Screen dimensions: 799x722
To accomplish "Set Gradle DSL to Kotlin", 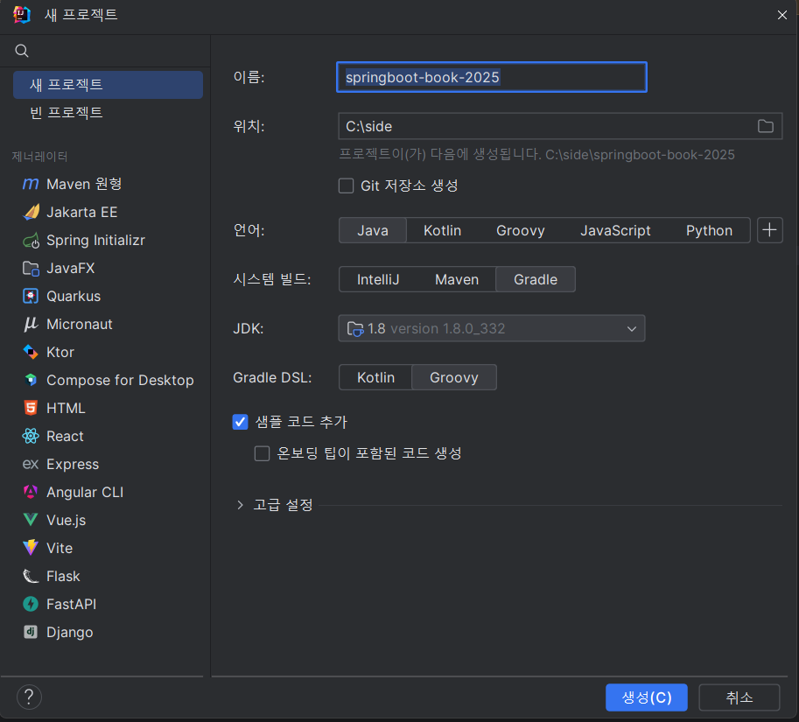I will (x=375, y=377).
